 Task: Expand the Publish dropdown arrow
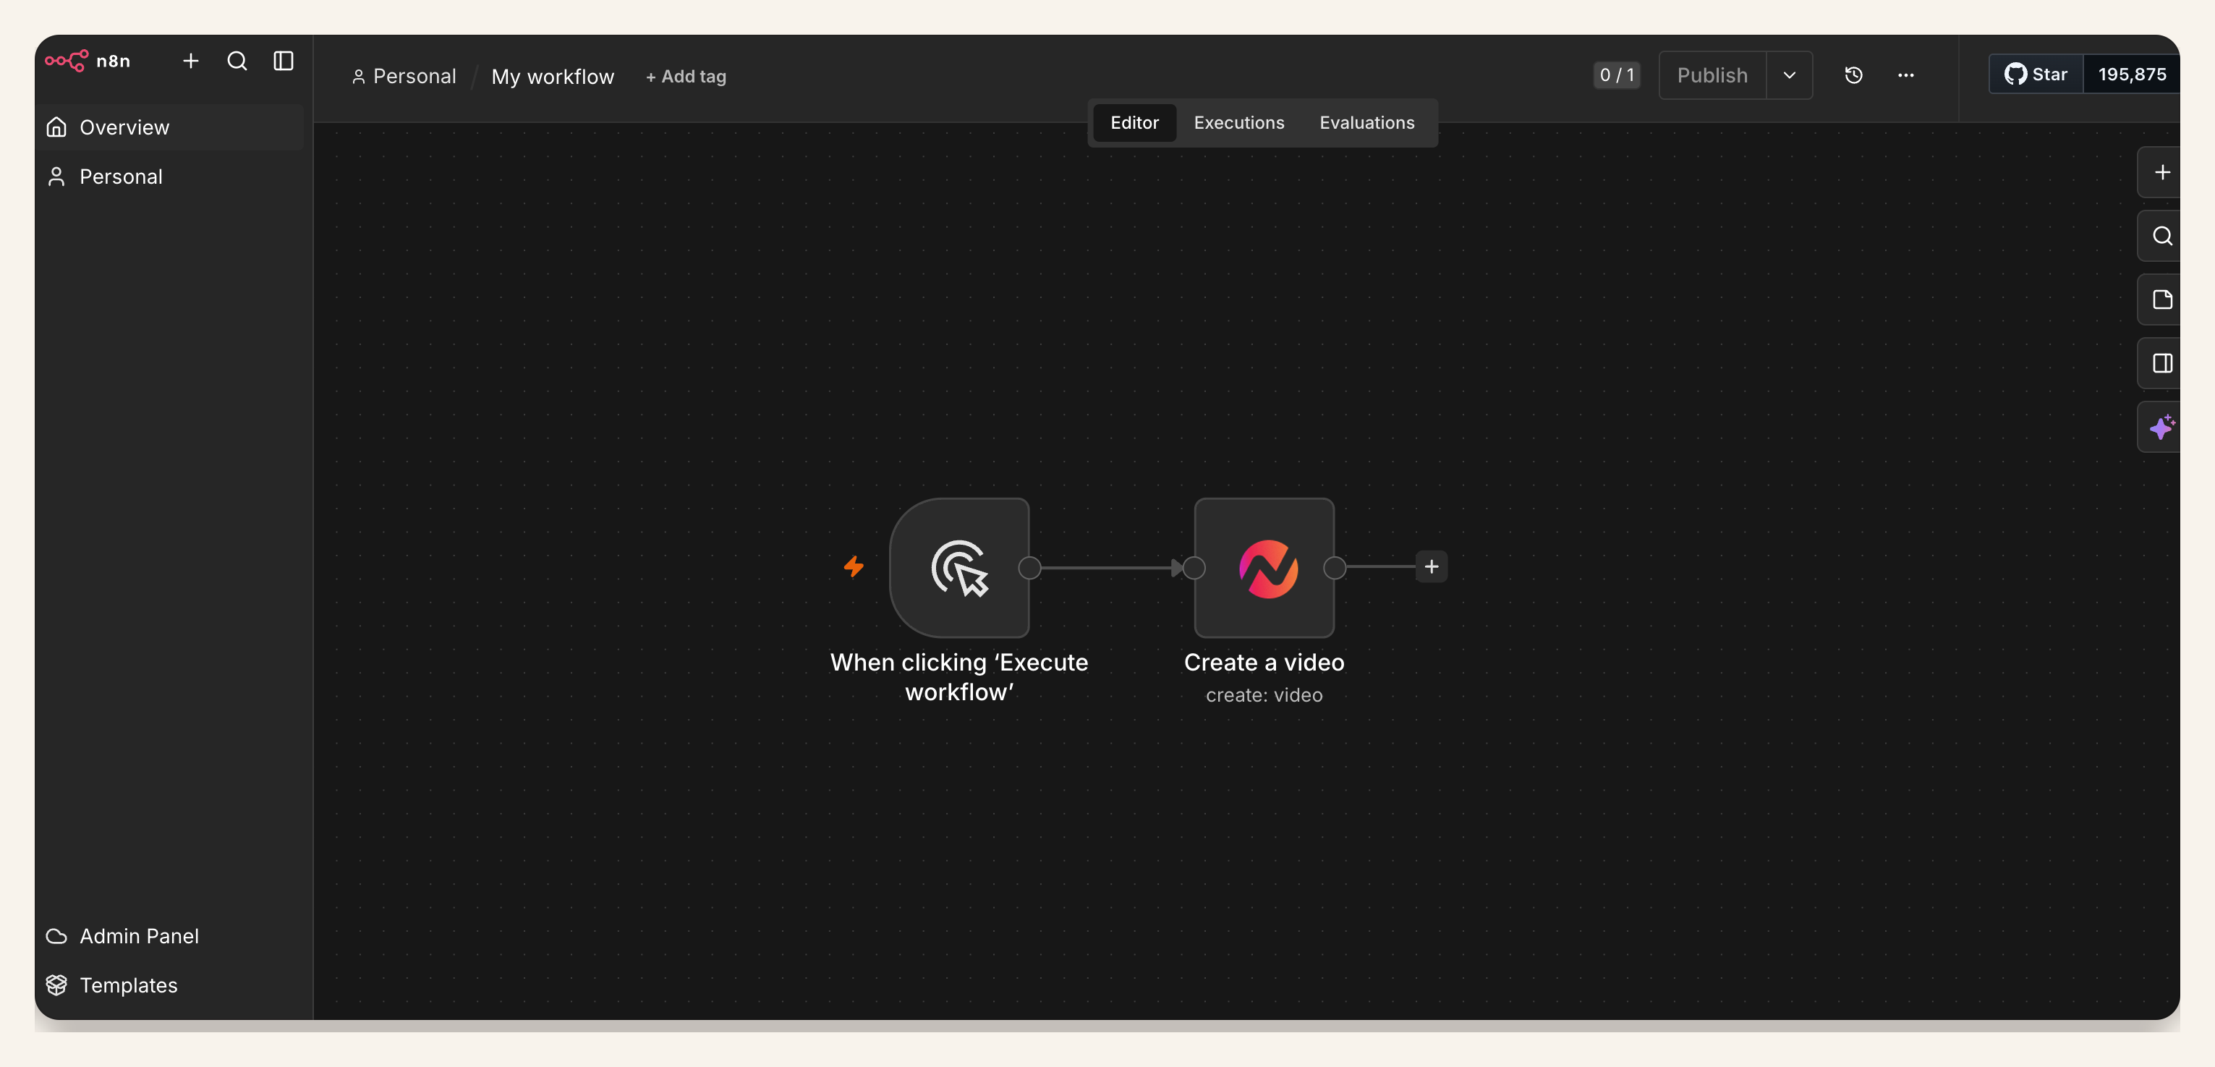[x=1790, y=76]
